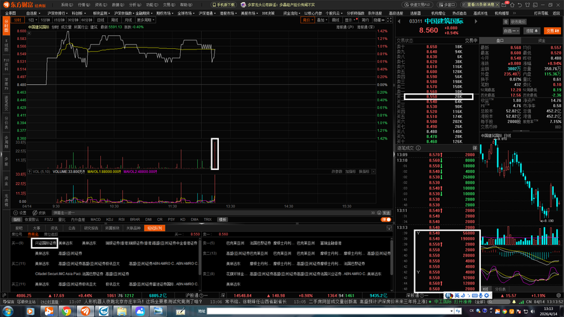Select the 分价表 sidebar item
564x317 pixels.
pyautogui.click(x=6, y=123)
